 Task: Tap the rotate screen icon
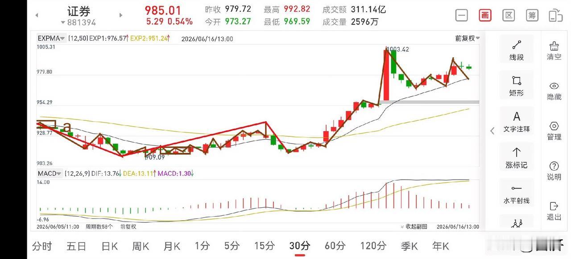[555, 15]
